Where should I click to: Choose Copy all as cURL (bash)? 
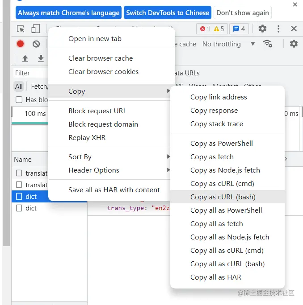pos(227,264)
